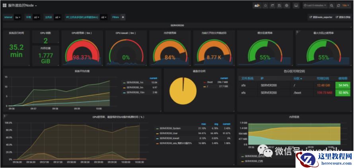Click the green 52.90% usage cell
Screen dimensions: 354x168
coord(342,93)
